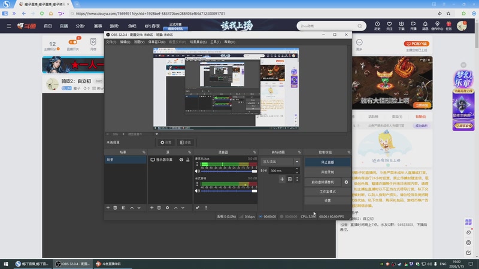Open source properties with the gear icon

pos(167,207)
